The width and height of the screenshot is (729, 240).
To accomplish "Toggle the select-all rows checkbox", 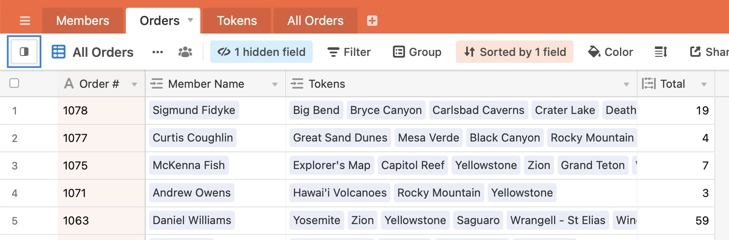I will pyautogui.click(x=14, y=83).
